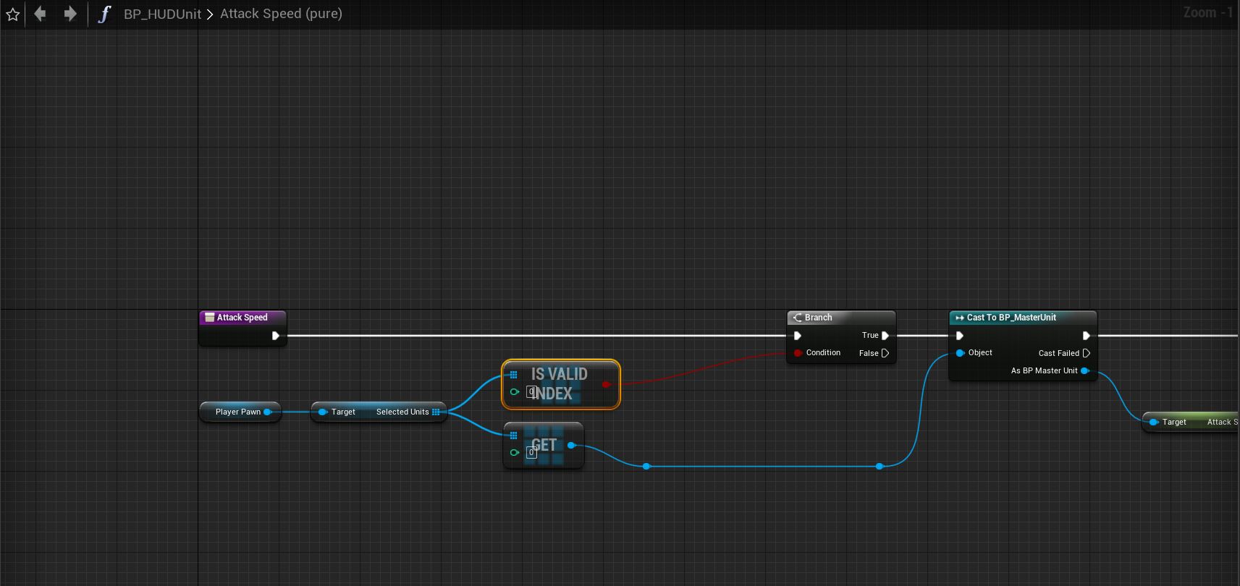Open the BP_HUDUnit breadcrumb
1240x586 pixels.
pyautogui.click(x=162, y=14)
